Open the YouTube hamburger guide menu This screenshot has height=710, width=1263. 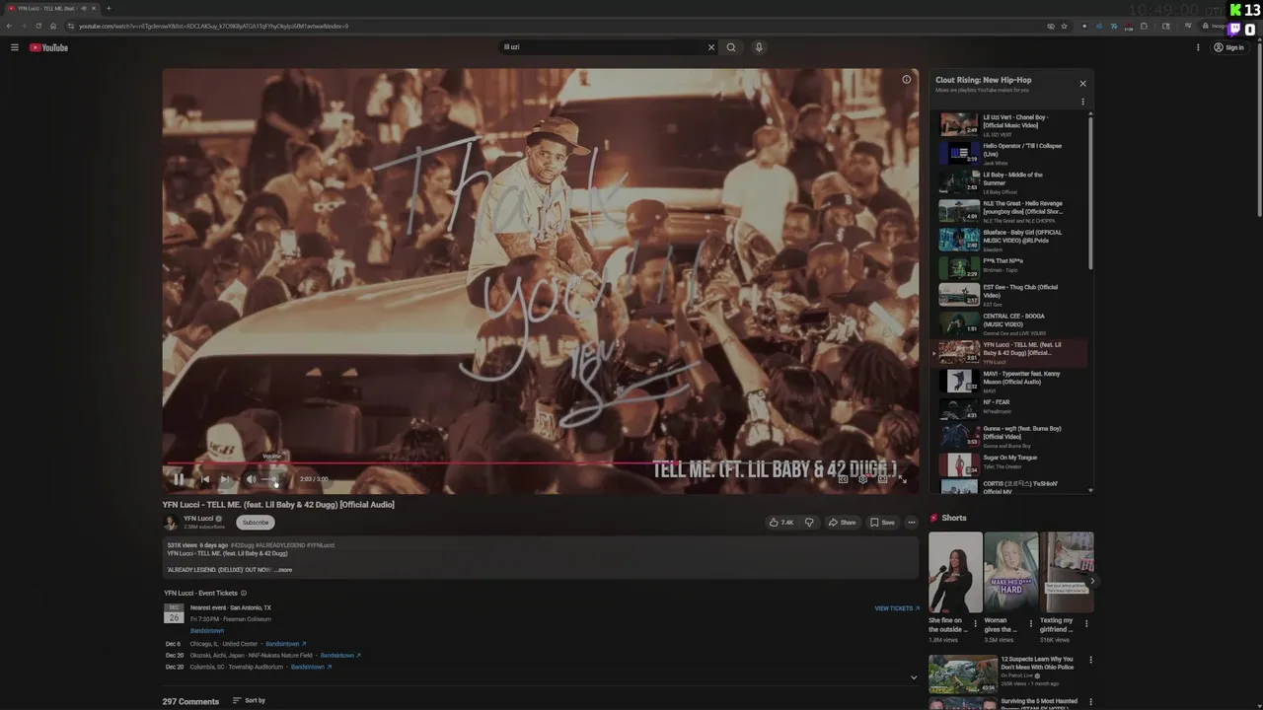tap(15, 47)
